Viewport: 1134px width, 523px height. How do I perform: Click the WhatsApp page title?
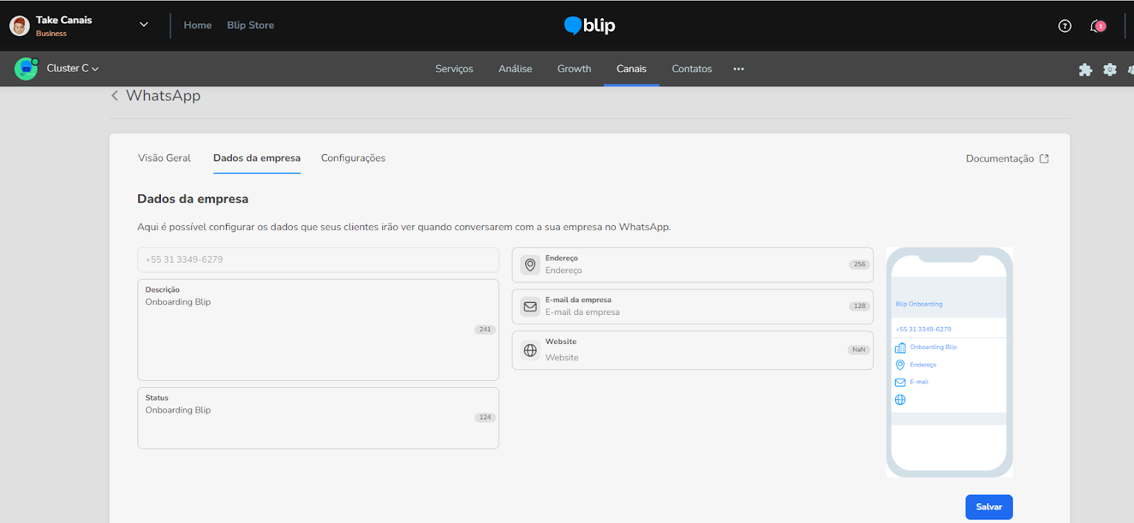pyautogui.click(x=163, y=96)
